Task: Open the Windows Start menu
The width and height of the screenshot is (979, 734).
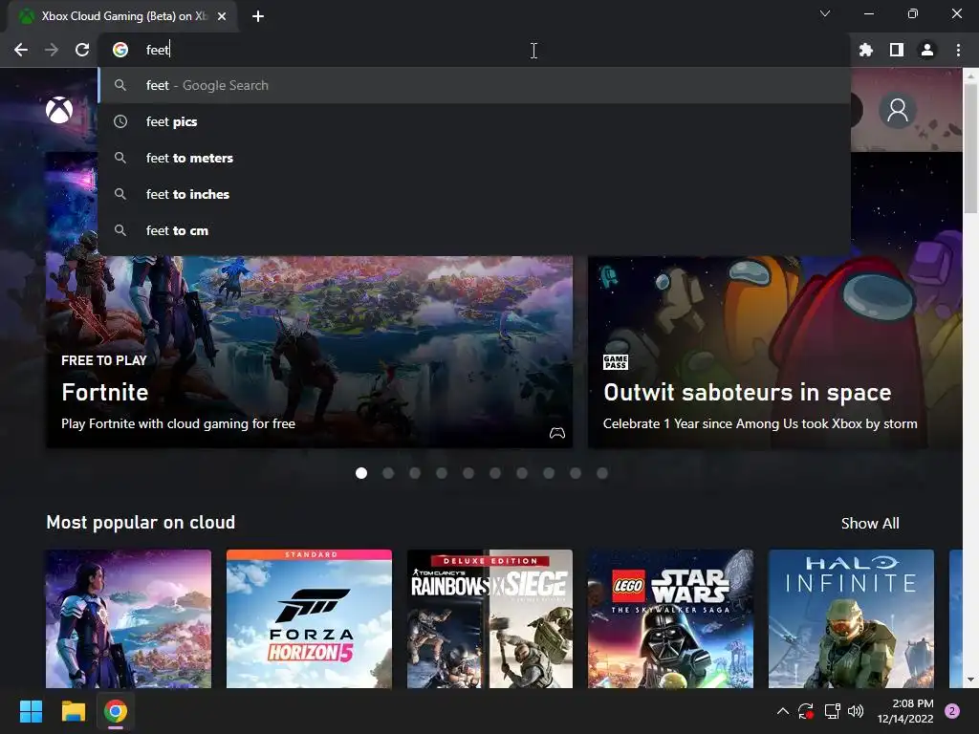Action: [x=31, y=711]
